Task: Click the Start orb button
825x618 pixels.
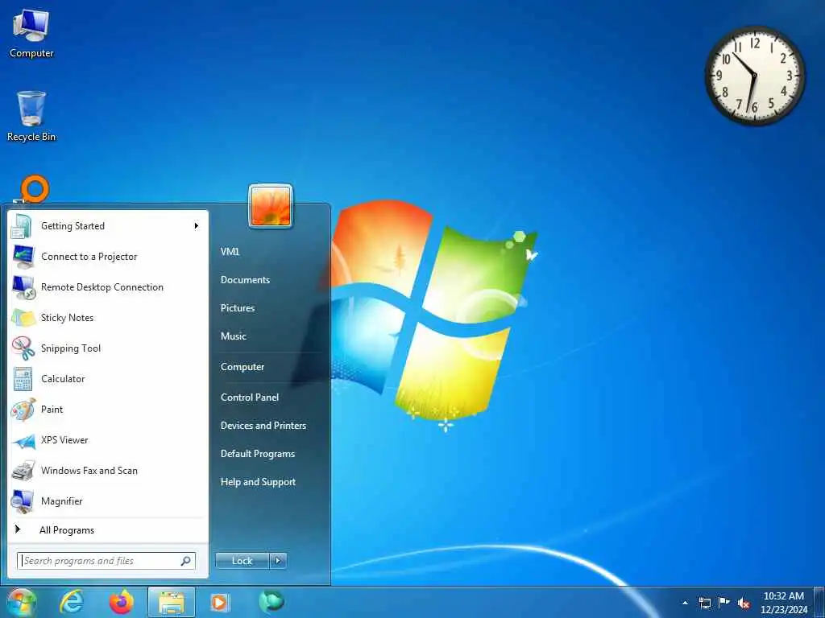Action: click(21, 603)
